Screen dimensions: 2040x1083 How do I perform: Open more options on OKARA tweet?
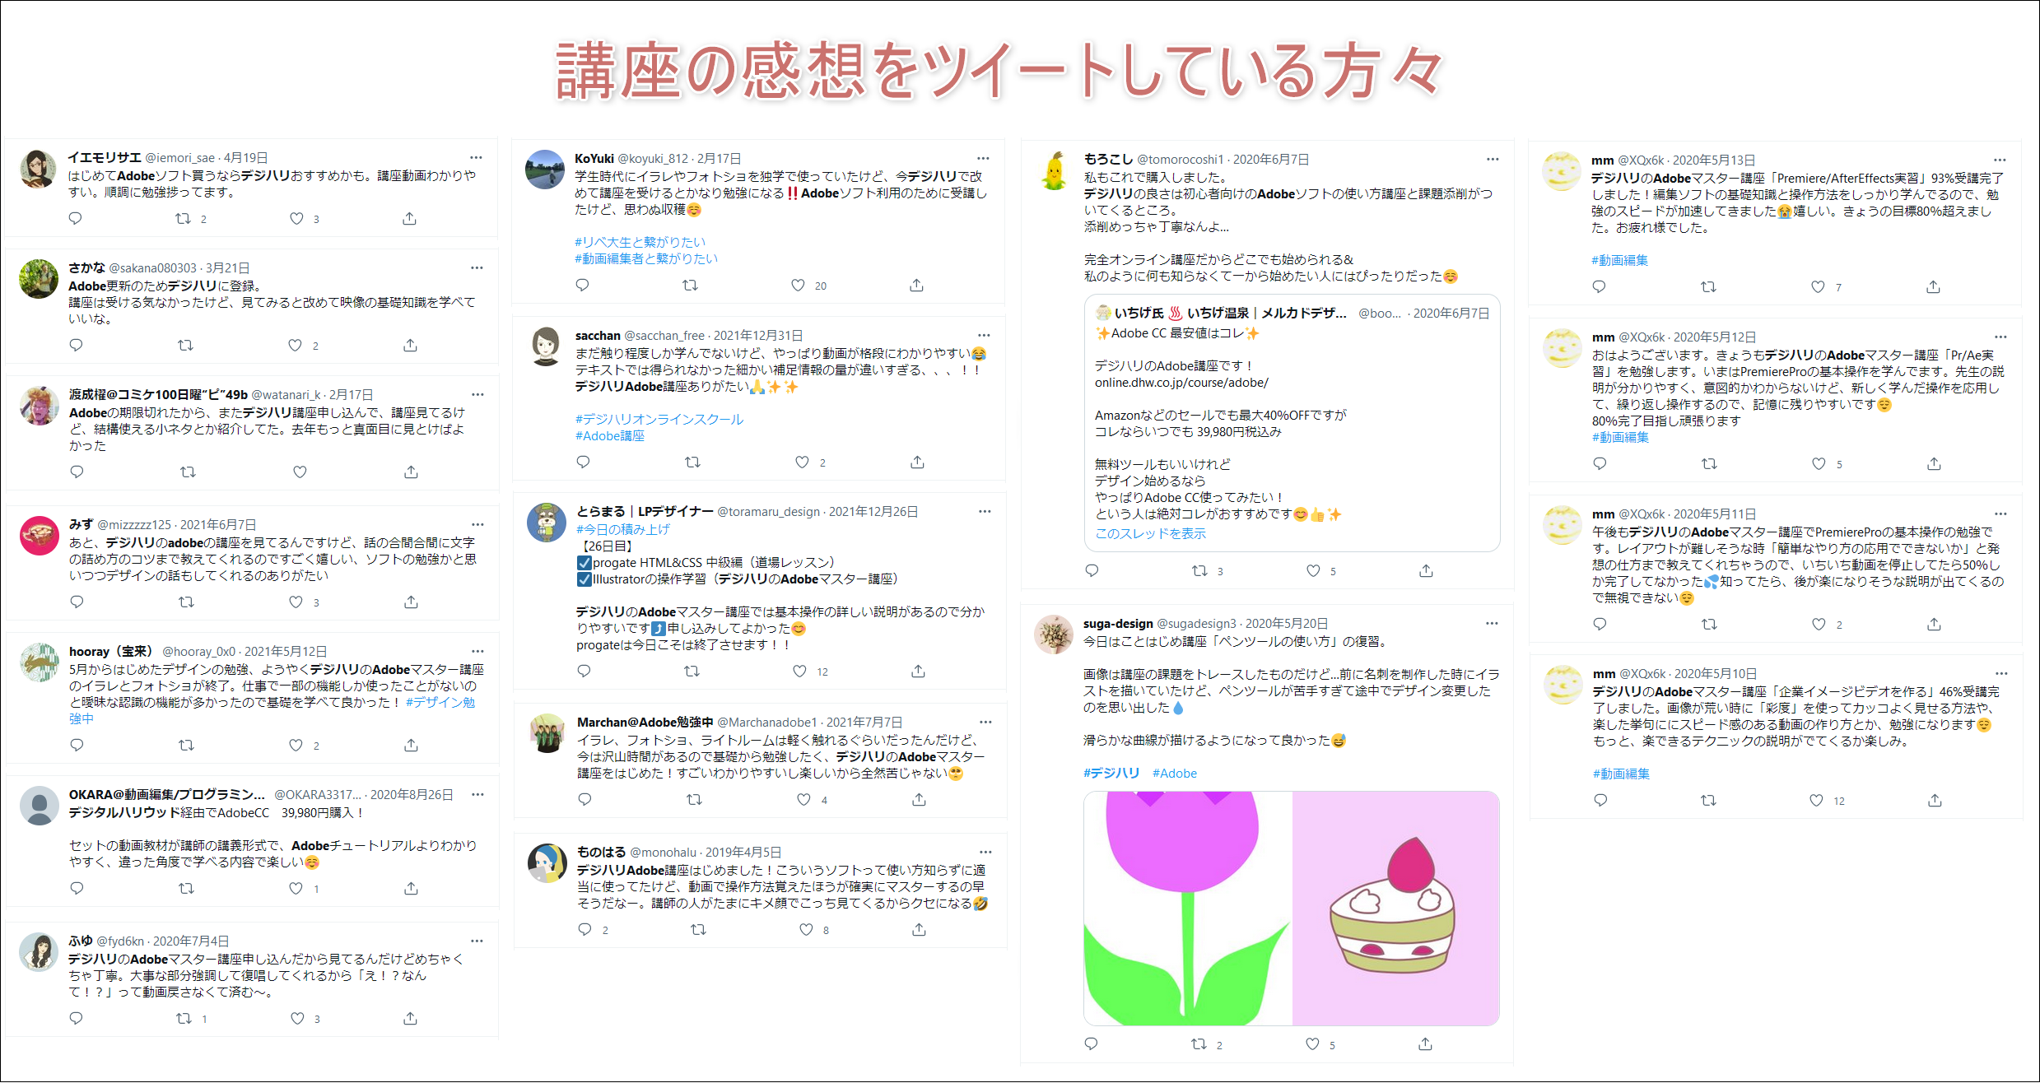(477, 794)
